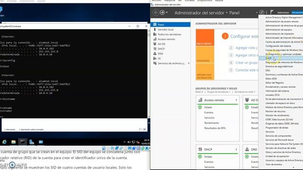
Task: Click the Server Manager forward arrow button
Action: pos(162,13)
